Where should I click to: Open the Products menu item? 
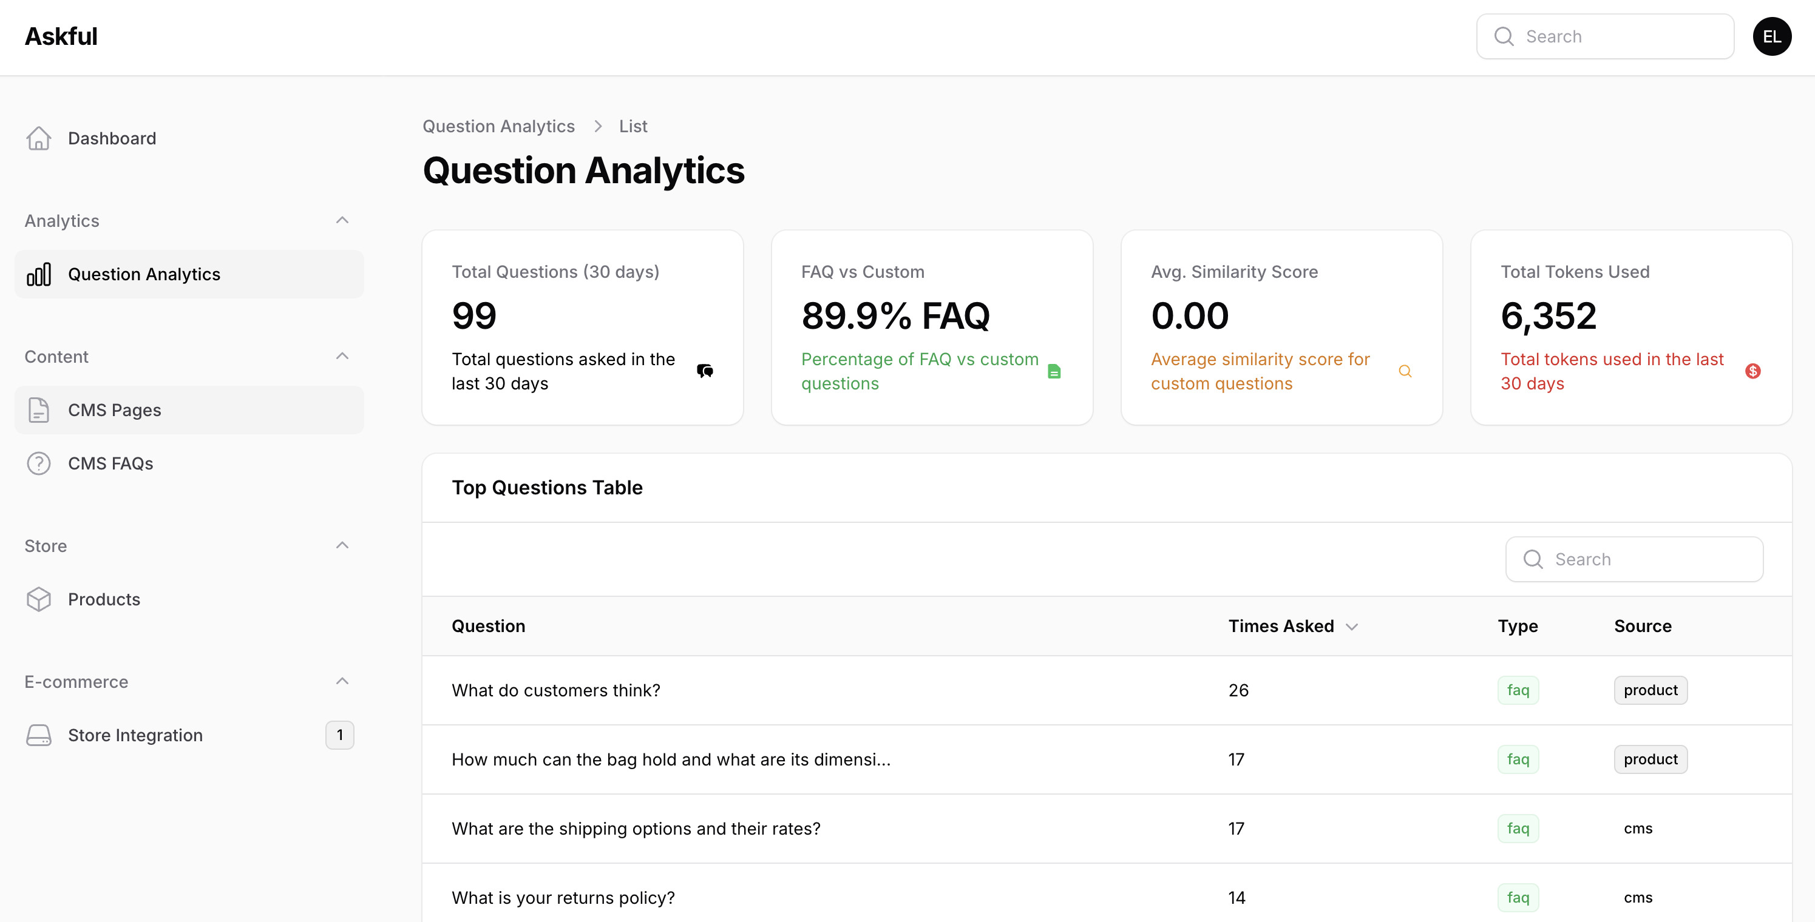pos(104,599)
